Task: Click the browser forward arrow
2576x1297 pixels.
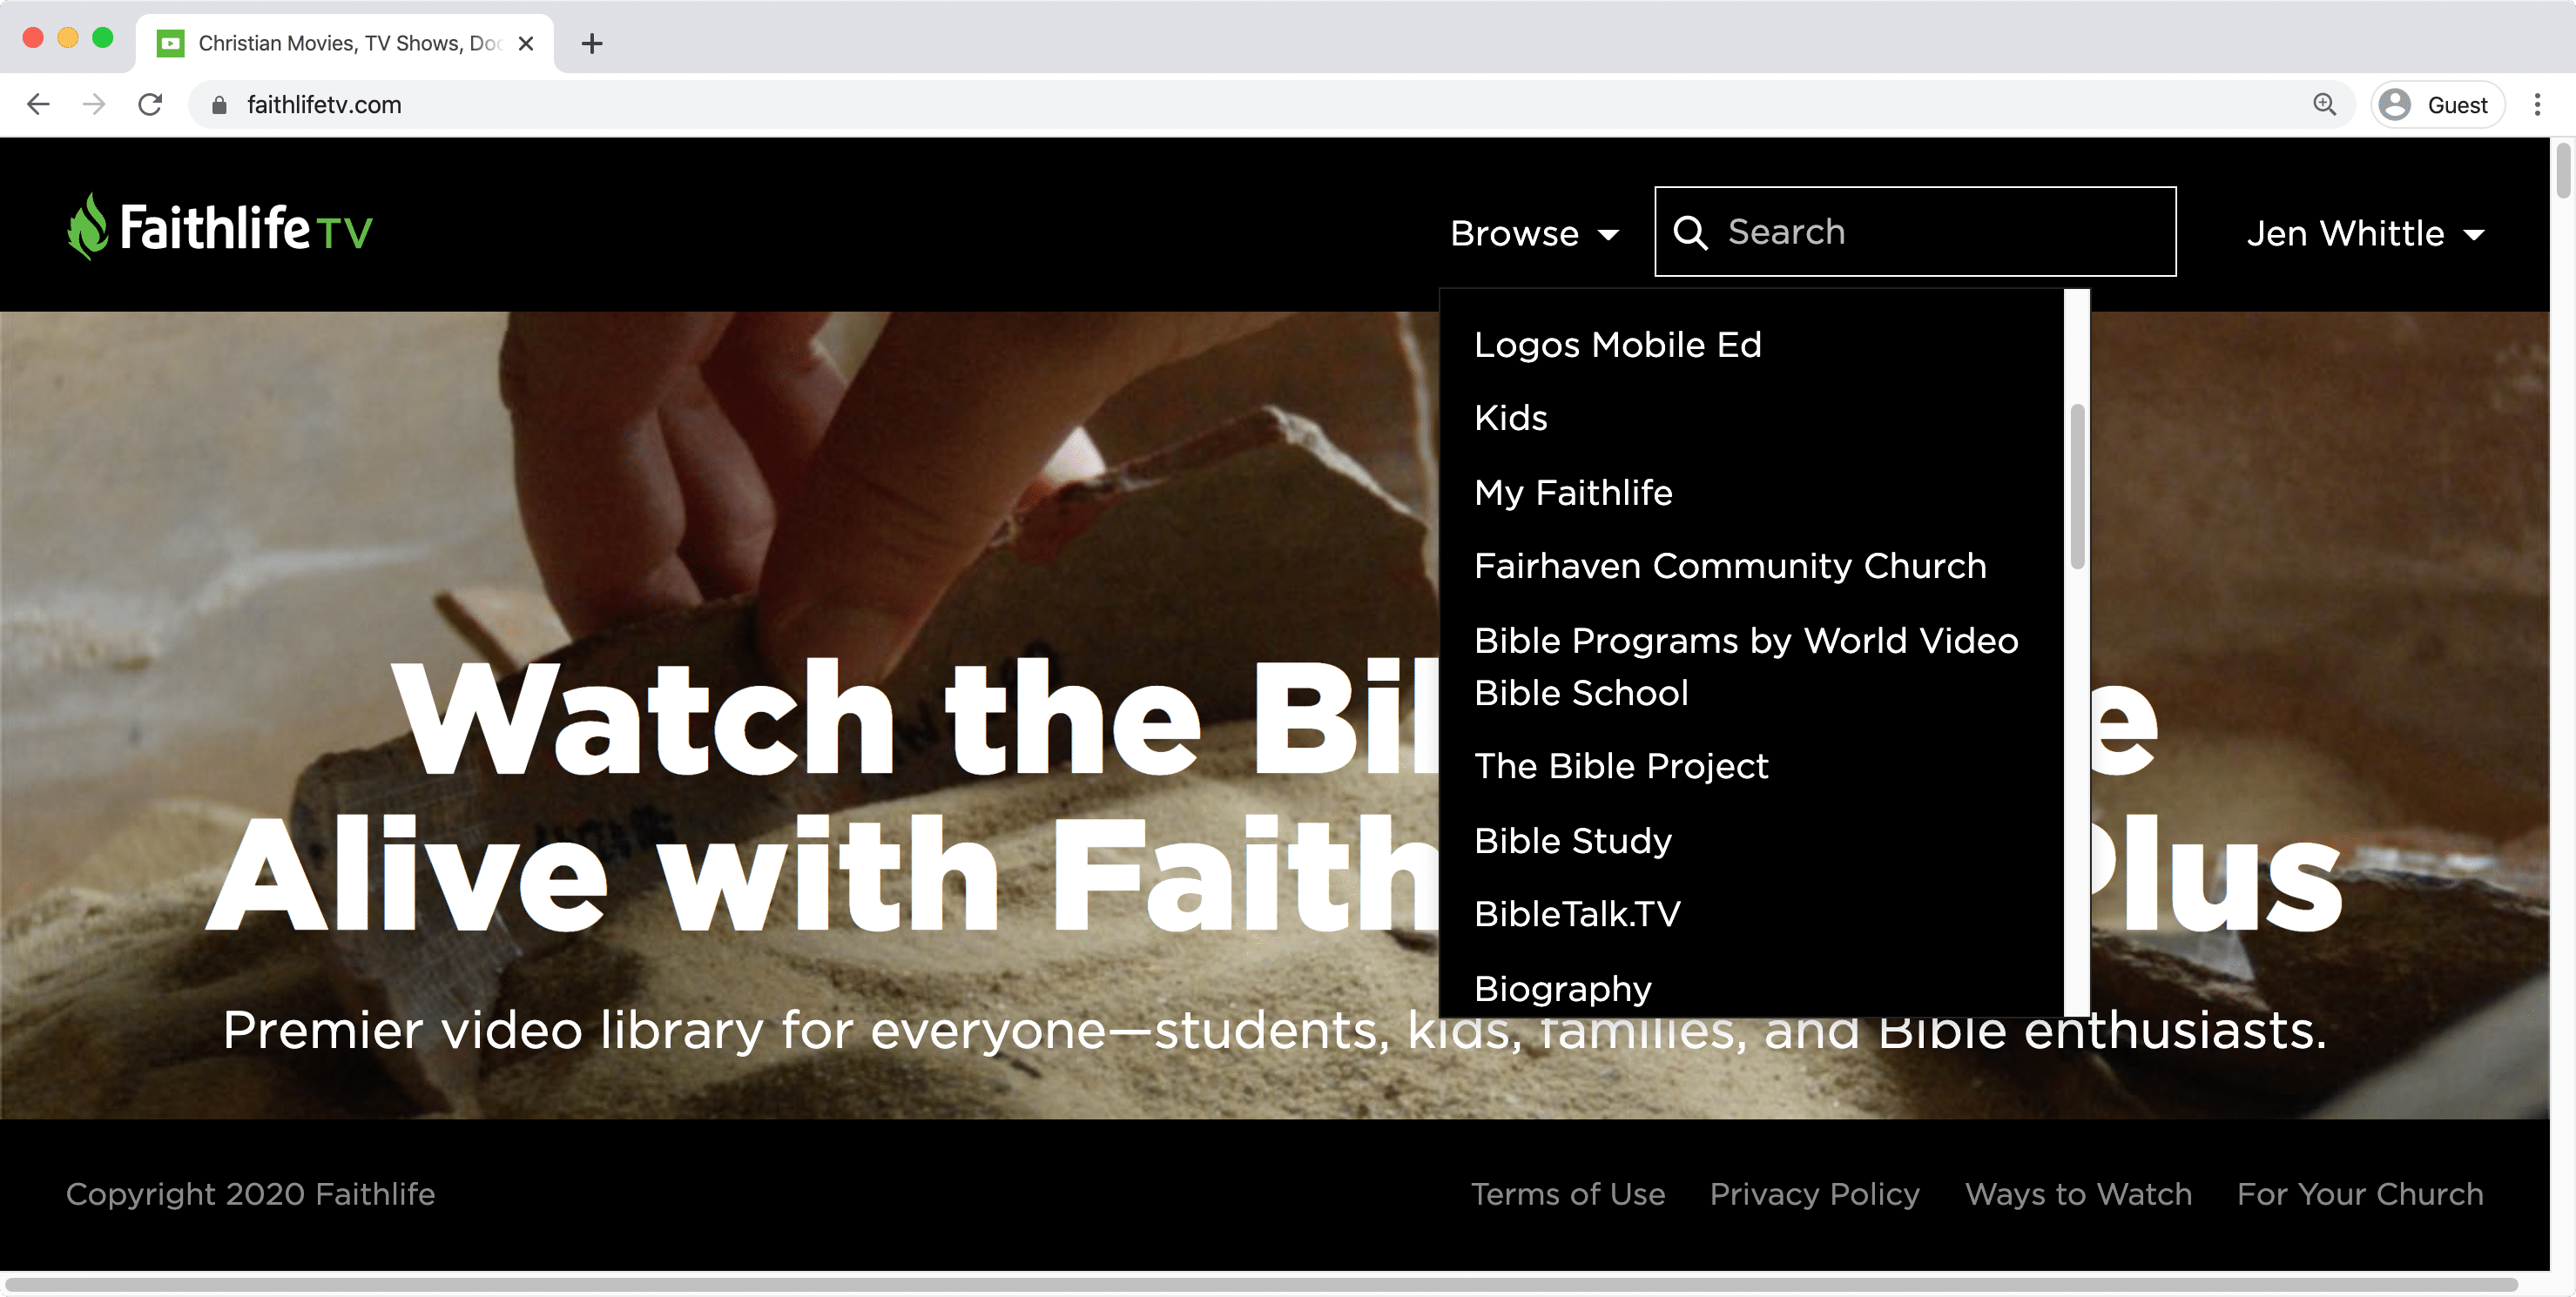Action: tap(94, 104)
